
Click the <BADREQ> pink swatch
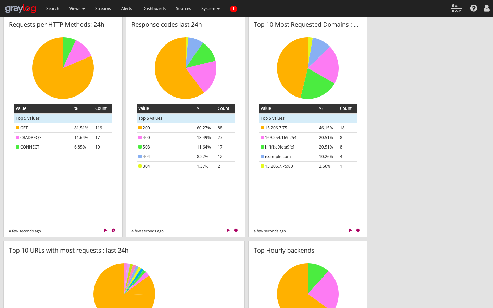click(x=17, y=137)
